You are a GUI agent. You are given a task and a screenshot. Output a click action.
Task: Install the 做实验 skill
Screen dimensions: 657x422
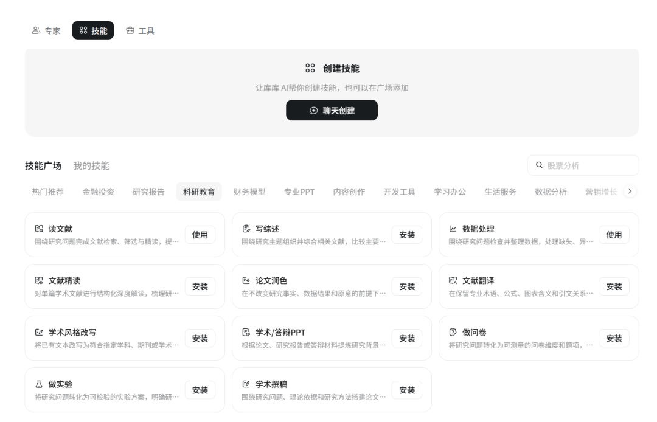pos(200,390)
